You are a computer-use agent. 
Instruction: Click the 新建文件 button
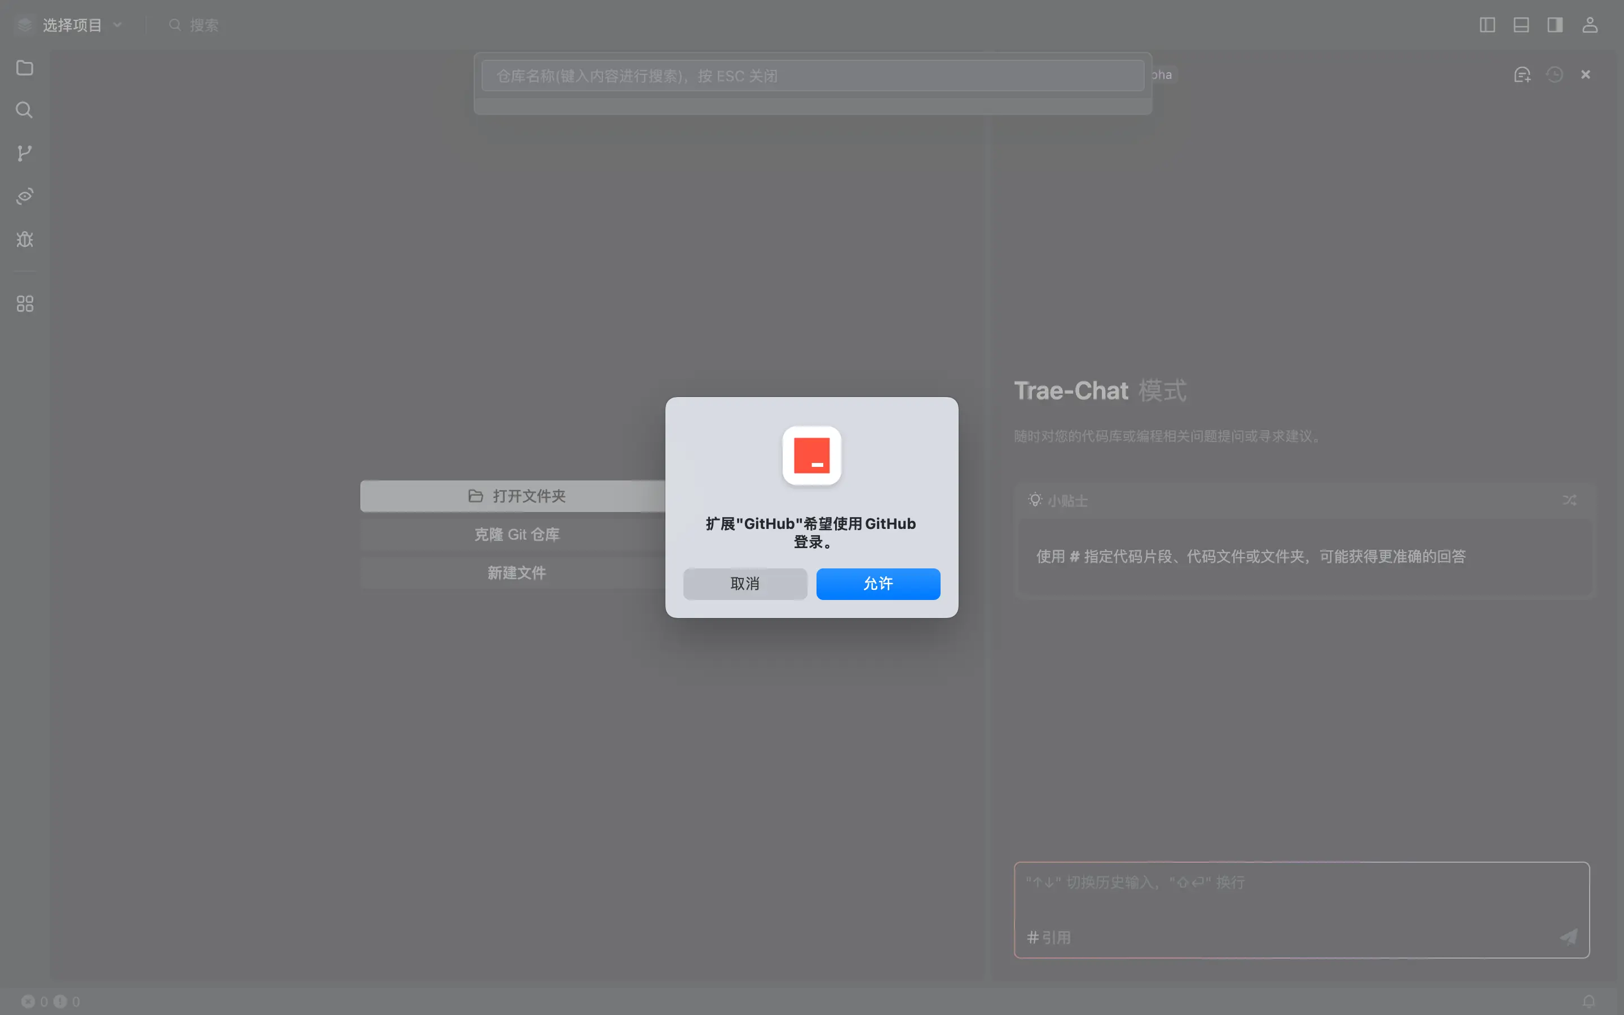[516, 572]
